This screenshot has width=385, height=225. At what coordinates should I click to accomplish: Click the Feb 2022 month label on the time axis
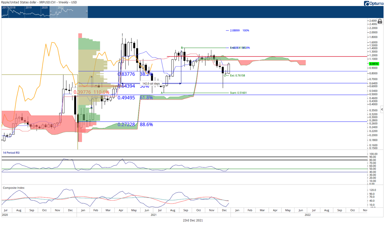point(250,210)
